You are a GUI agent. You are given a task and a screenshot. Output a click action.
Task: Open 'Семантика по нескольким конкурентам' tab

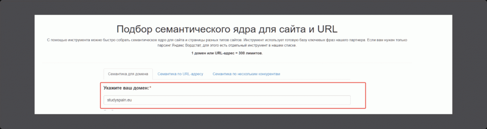(x=246, y=74)
